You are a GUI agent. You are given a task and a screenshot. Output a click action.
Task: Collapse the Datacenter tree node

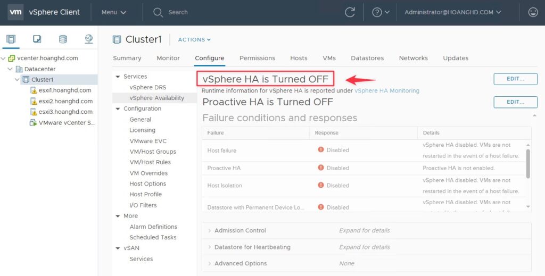[x=10, y=69]
